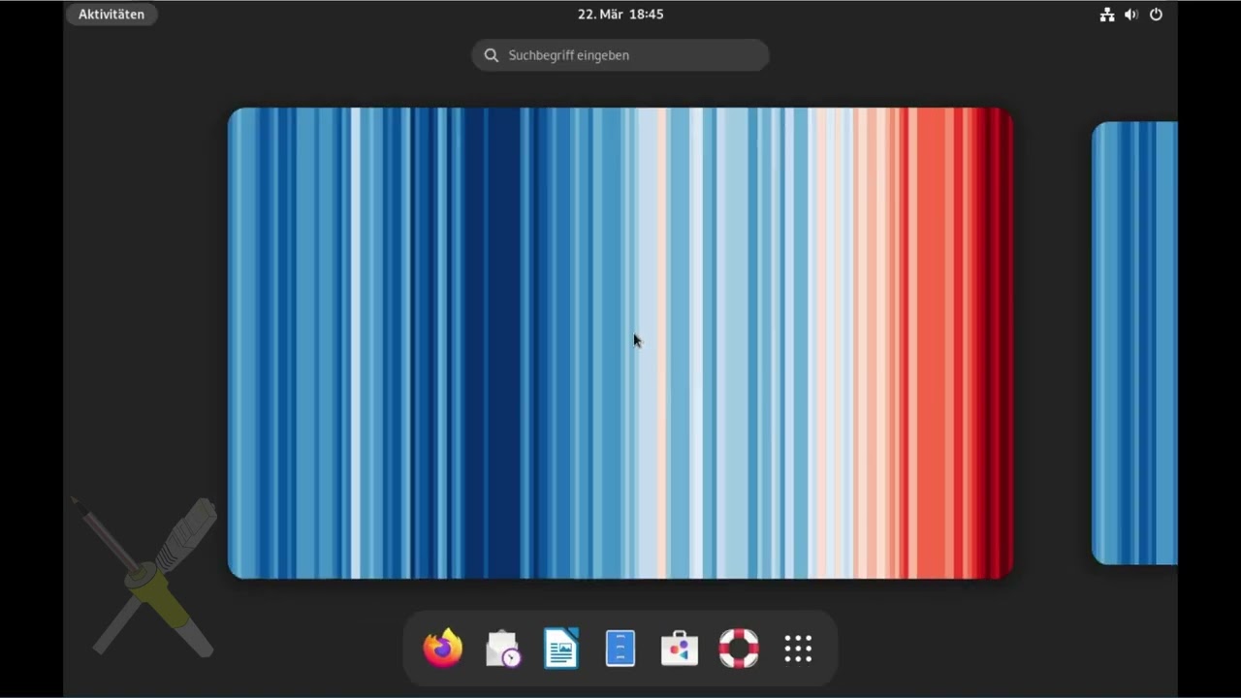Screen dimensions: 1241x698
Task: Switch to the partially visible right workspace
Action: pyautogui.click(x=1134, y=343)
